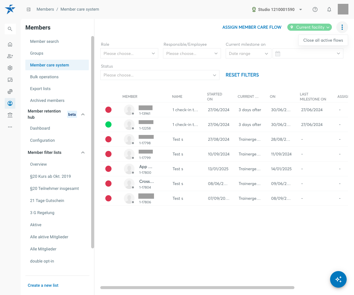Open the Studio 1210001590 selector
This screenshot has height=295, width=354.
pyautogui.click(x=277, y=9)
